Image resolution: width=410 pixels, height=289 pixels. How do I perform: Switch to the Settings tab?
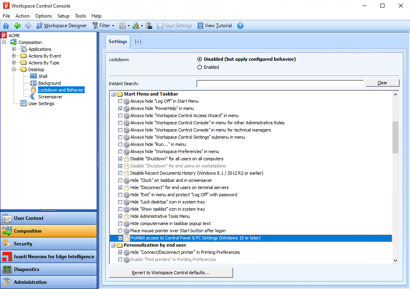coord(118,42)
